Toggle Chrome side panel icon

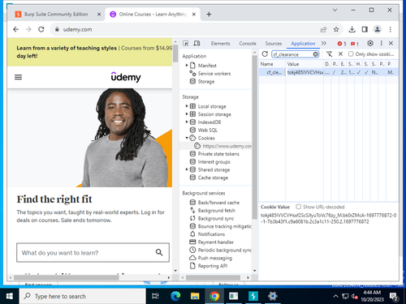(365, 29)
